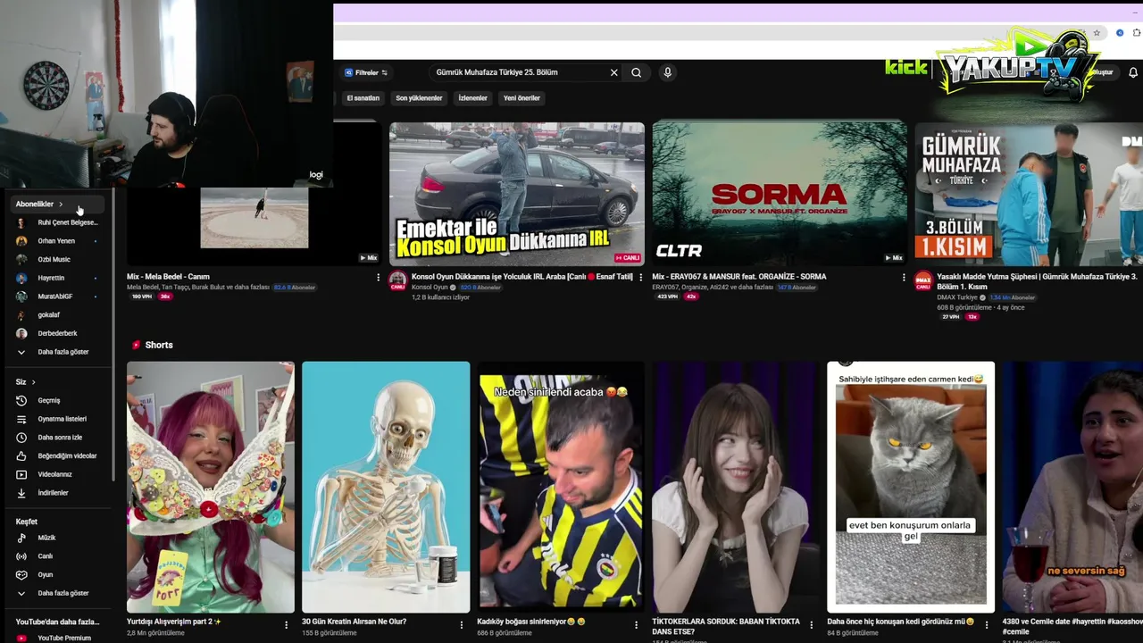Select the Son yüklenenler chip
The image size is (1143, 643).
tap(419, 98)
